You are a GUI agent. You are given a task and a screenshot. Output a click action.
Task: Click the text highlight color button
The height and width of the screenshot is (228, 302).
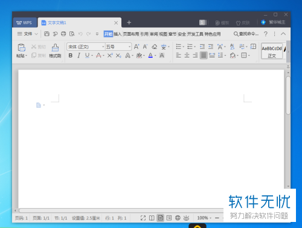(x=139, y=56)
